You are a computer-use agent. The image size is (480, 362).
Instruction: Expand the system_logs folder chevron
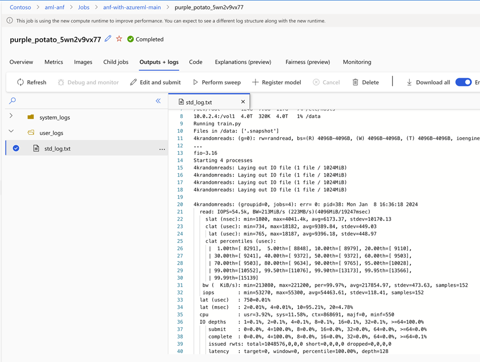point(11,115)
